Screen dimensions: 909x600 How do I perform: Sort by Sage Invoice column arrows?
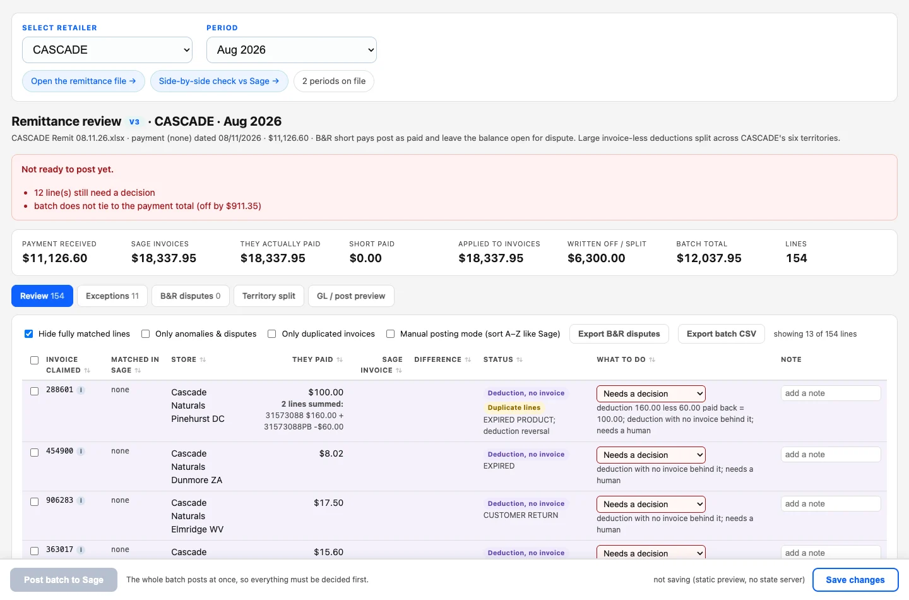399,371
